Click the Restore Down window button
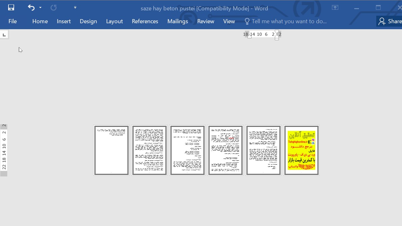 click(x=378, y=8)
